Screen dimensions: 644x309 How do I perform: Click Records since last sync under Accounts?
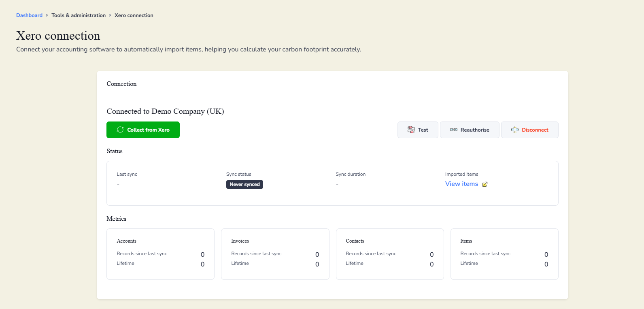(x=142, y=254)
